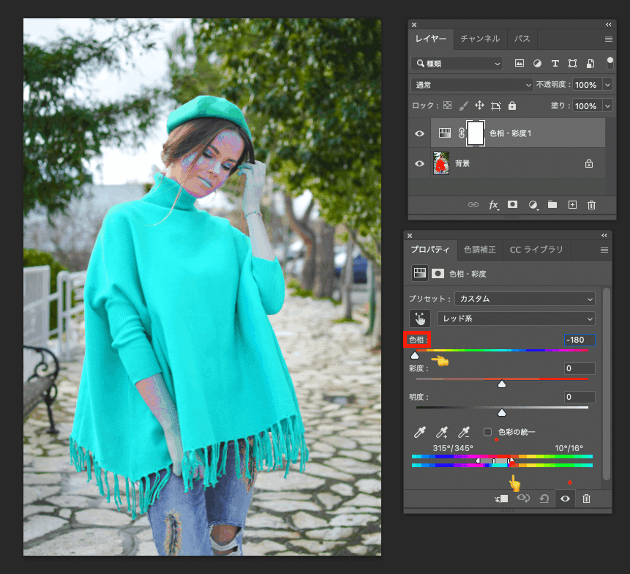Click the -180 hue value field
This screenshot has width=630, height=574.
coord(577,340)
